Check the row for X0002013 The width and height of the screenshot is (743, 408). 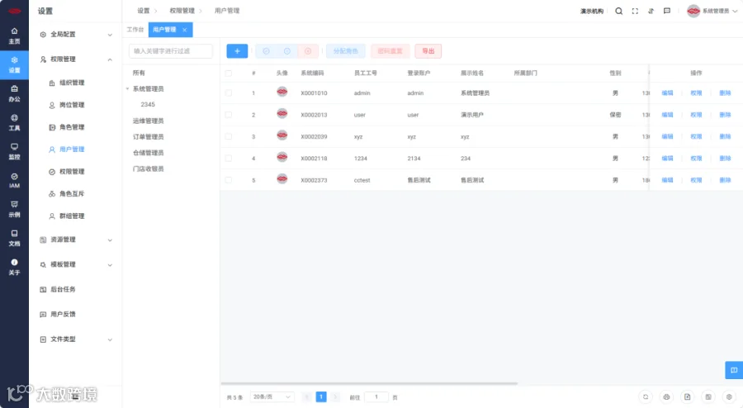click(229, 115)
